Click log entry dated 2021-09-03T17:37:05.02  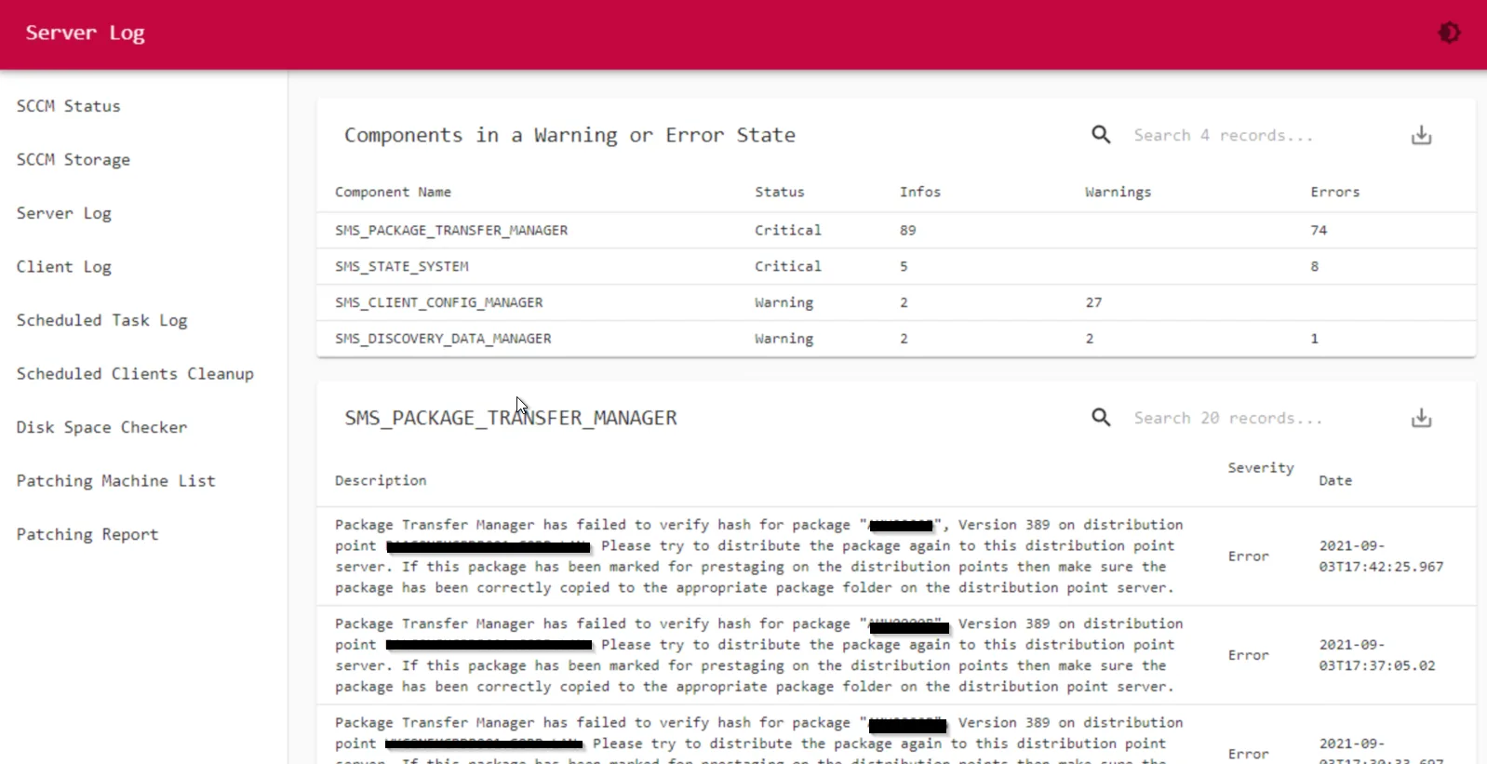coord(896,655)
